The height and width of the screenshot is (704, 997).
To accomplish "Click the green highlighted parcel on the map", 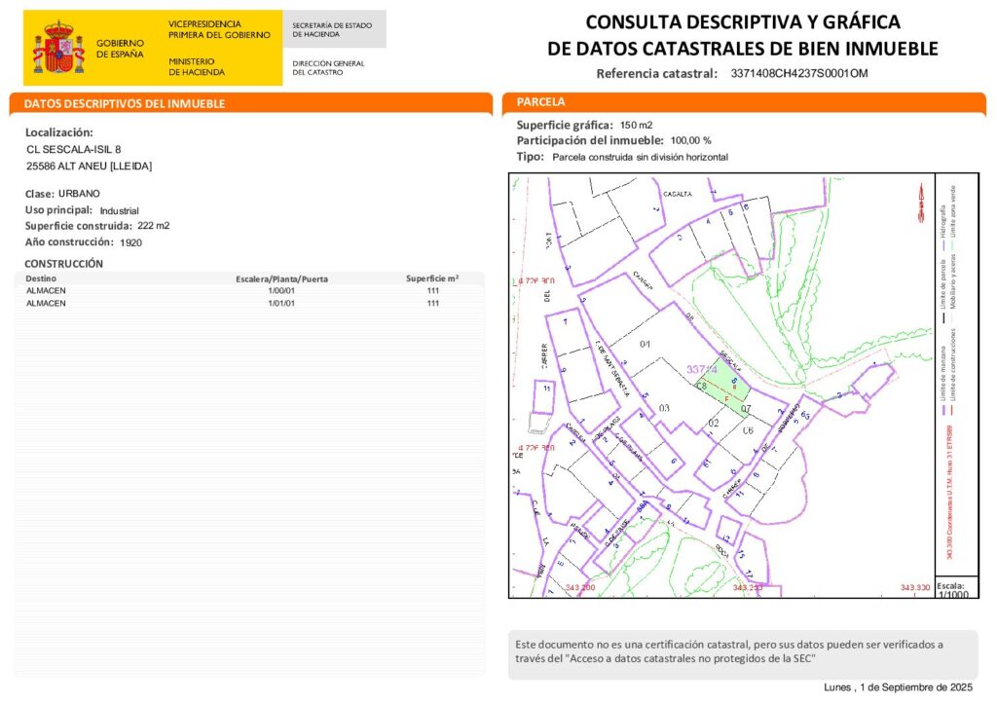I will point(730,387).
